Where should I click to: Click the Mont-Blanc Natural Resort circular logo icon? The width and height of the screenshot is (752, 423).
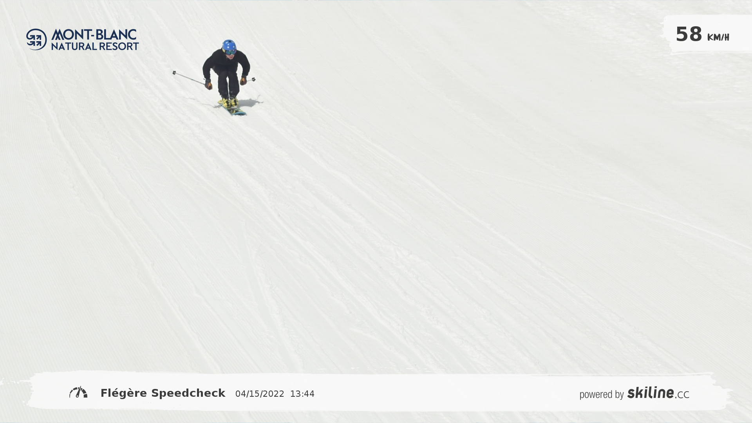[x=36, y=39]
